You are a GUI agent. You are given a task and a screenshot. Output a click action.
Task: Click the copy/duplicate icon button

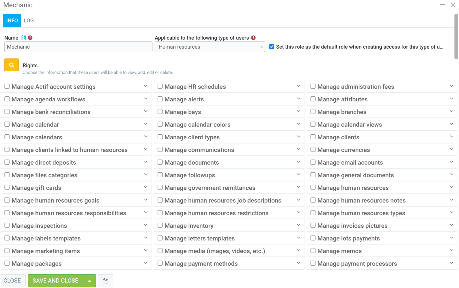point(105,281)
